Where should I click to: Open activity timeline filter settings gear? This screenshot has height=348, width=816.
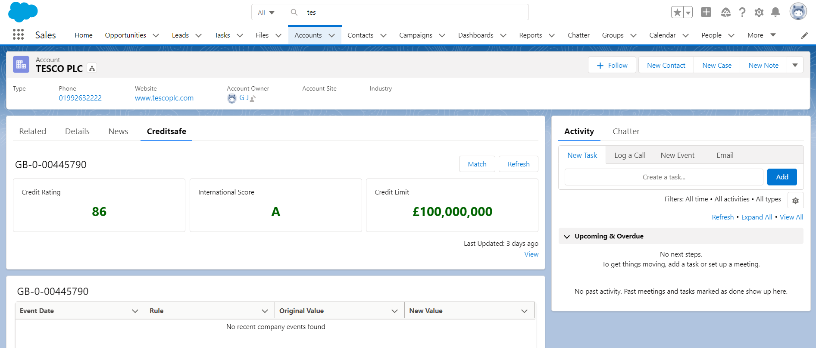click(795, 201)
